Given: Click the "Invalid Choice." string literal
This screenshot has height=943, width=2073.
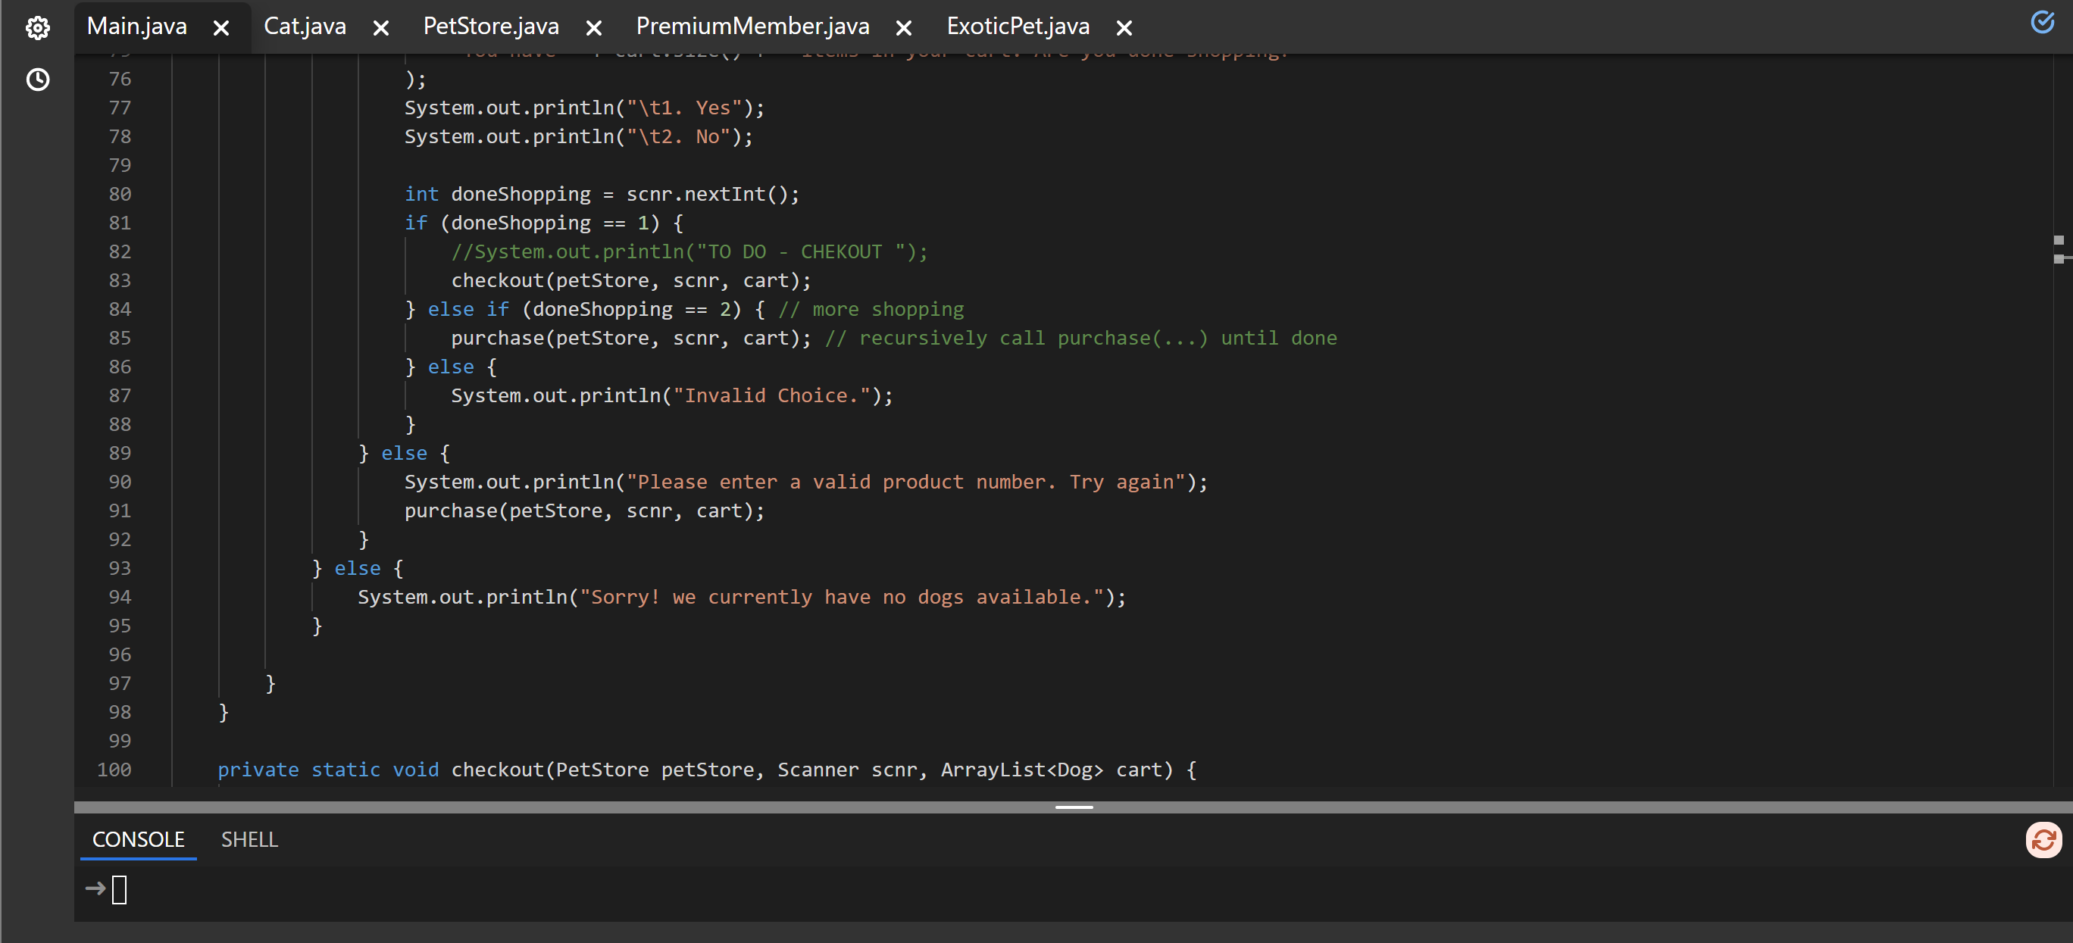Looking at the screenshot, I should [x=771, y=395].
